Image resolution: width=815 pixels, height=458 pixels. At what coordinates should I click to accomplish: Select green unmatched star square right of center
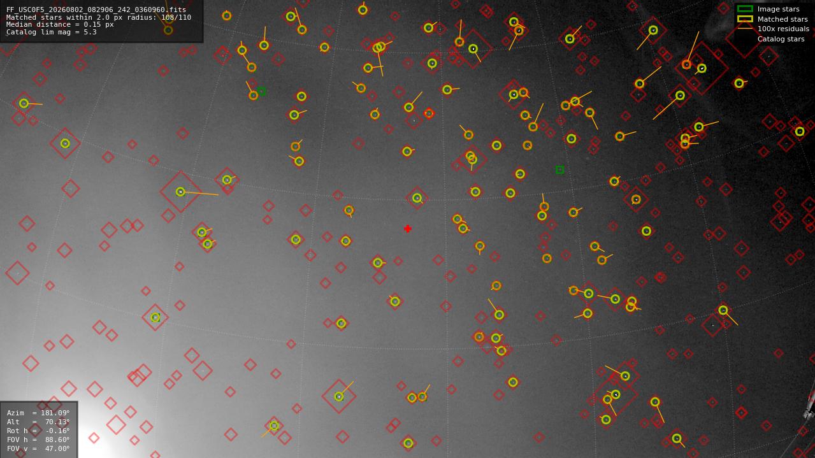[559, 169]
